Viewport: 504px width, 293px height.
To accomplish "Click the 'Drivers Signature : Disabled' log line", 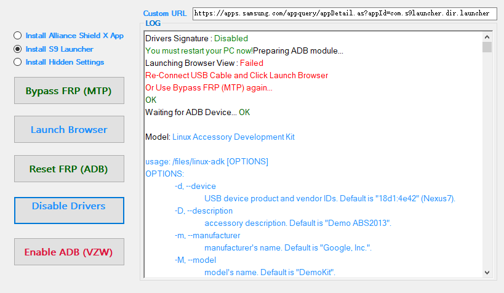I will pos(196,38).
